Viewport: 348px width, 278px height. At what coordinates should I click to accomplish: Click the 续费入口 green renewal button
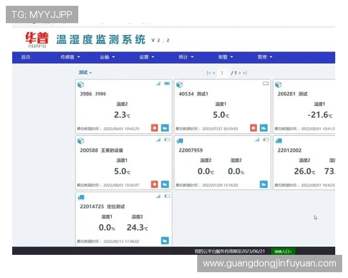[x=283, y=251]
